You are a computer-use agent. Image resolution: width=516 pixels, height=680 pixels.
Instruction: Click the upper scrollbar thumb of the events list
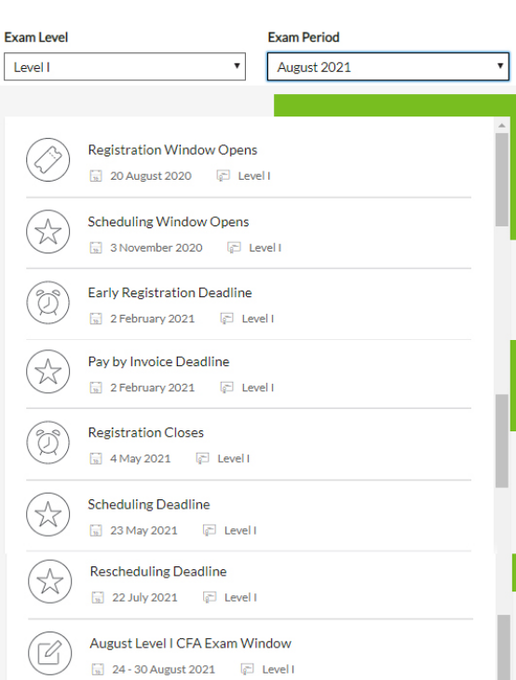point(502,180)
